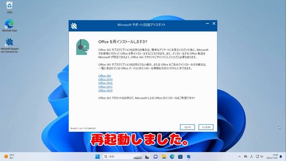This screenshot has height=161, width=286.
Task: Open network and volume quick settings
Action: tap(259, 157)
